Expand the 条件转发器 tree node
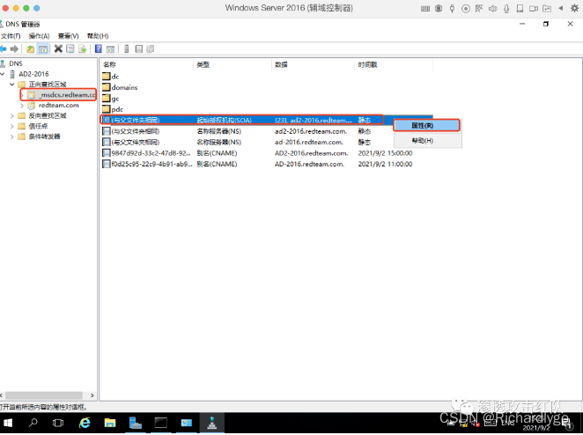 (x=12, y=136)
